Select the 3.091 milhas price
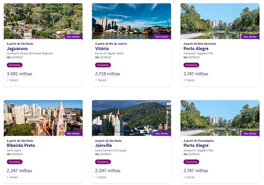 (20, 74)
